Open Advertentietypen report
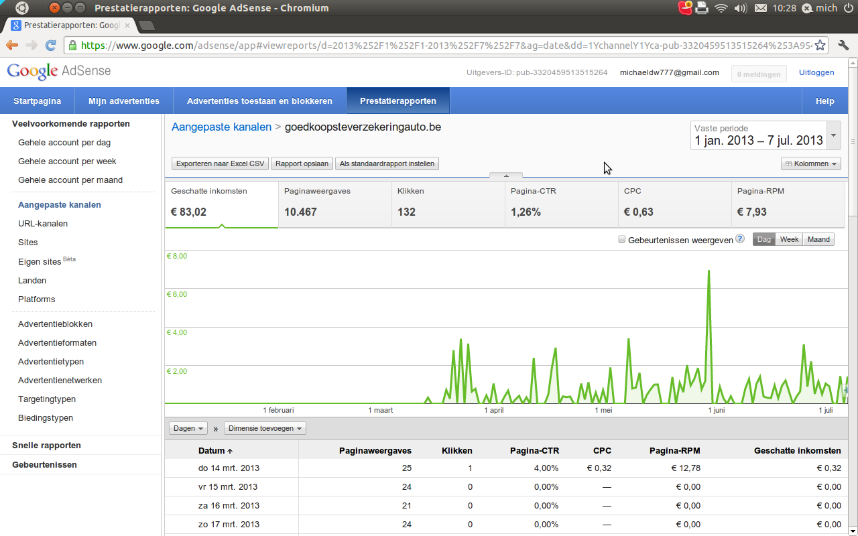 (x=51, y=362)
